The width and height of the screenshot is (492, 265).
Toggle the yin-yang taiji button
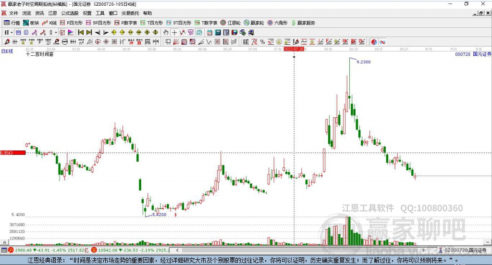click(x=374, y=42)
